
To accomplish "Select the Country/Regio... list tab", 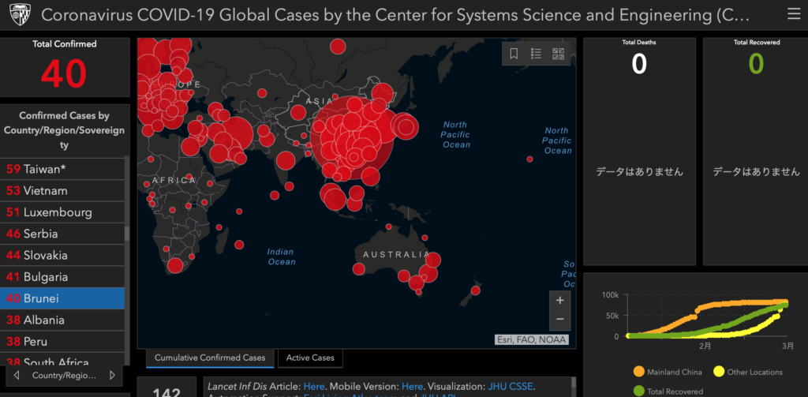I will click(x=65, y=376).
